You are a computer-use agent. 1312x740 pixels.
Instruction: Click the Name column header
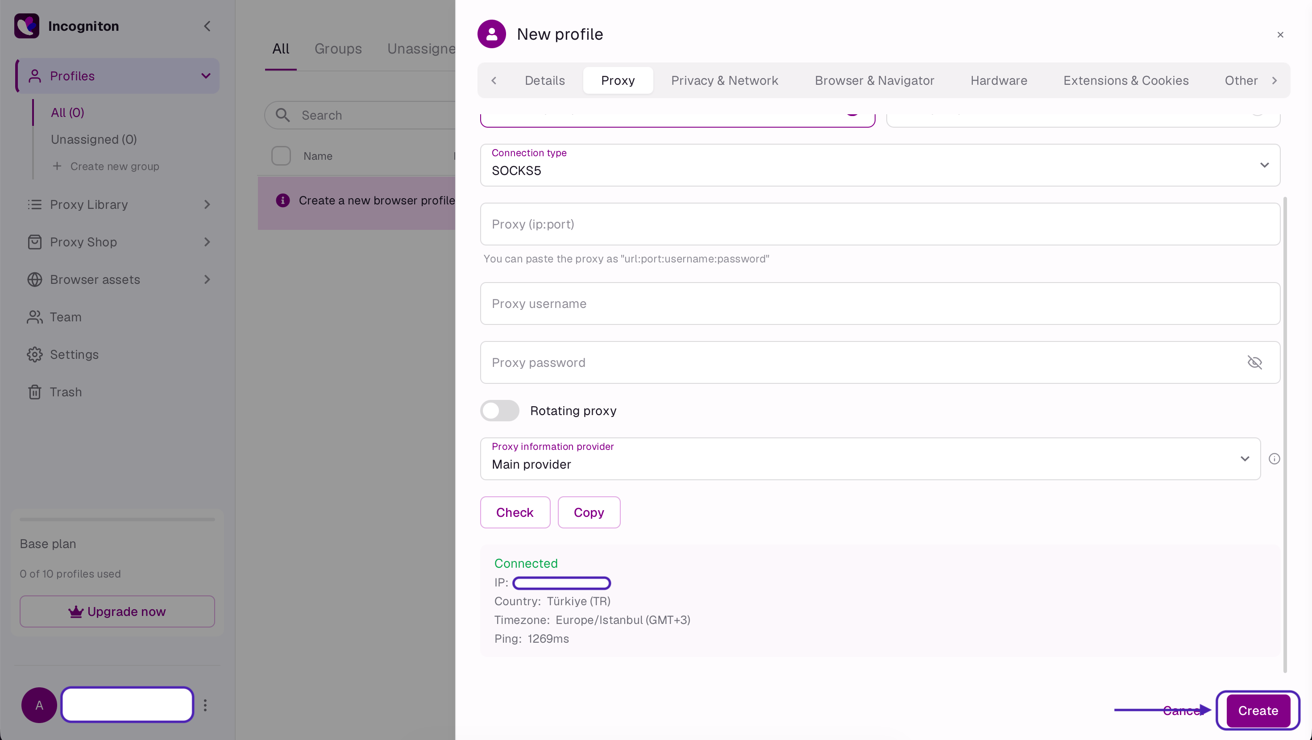click(318, 156)
